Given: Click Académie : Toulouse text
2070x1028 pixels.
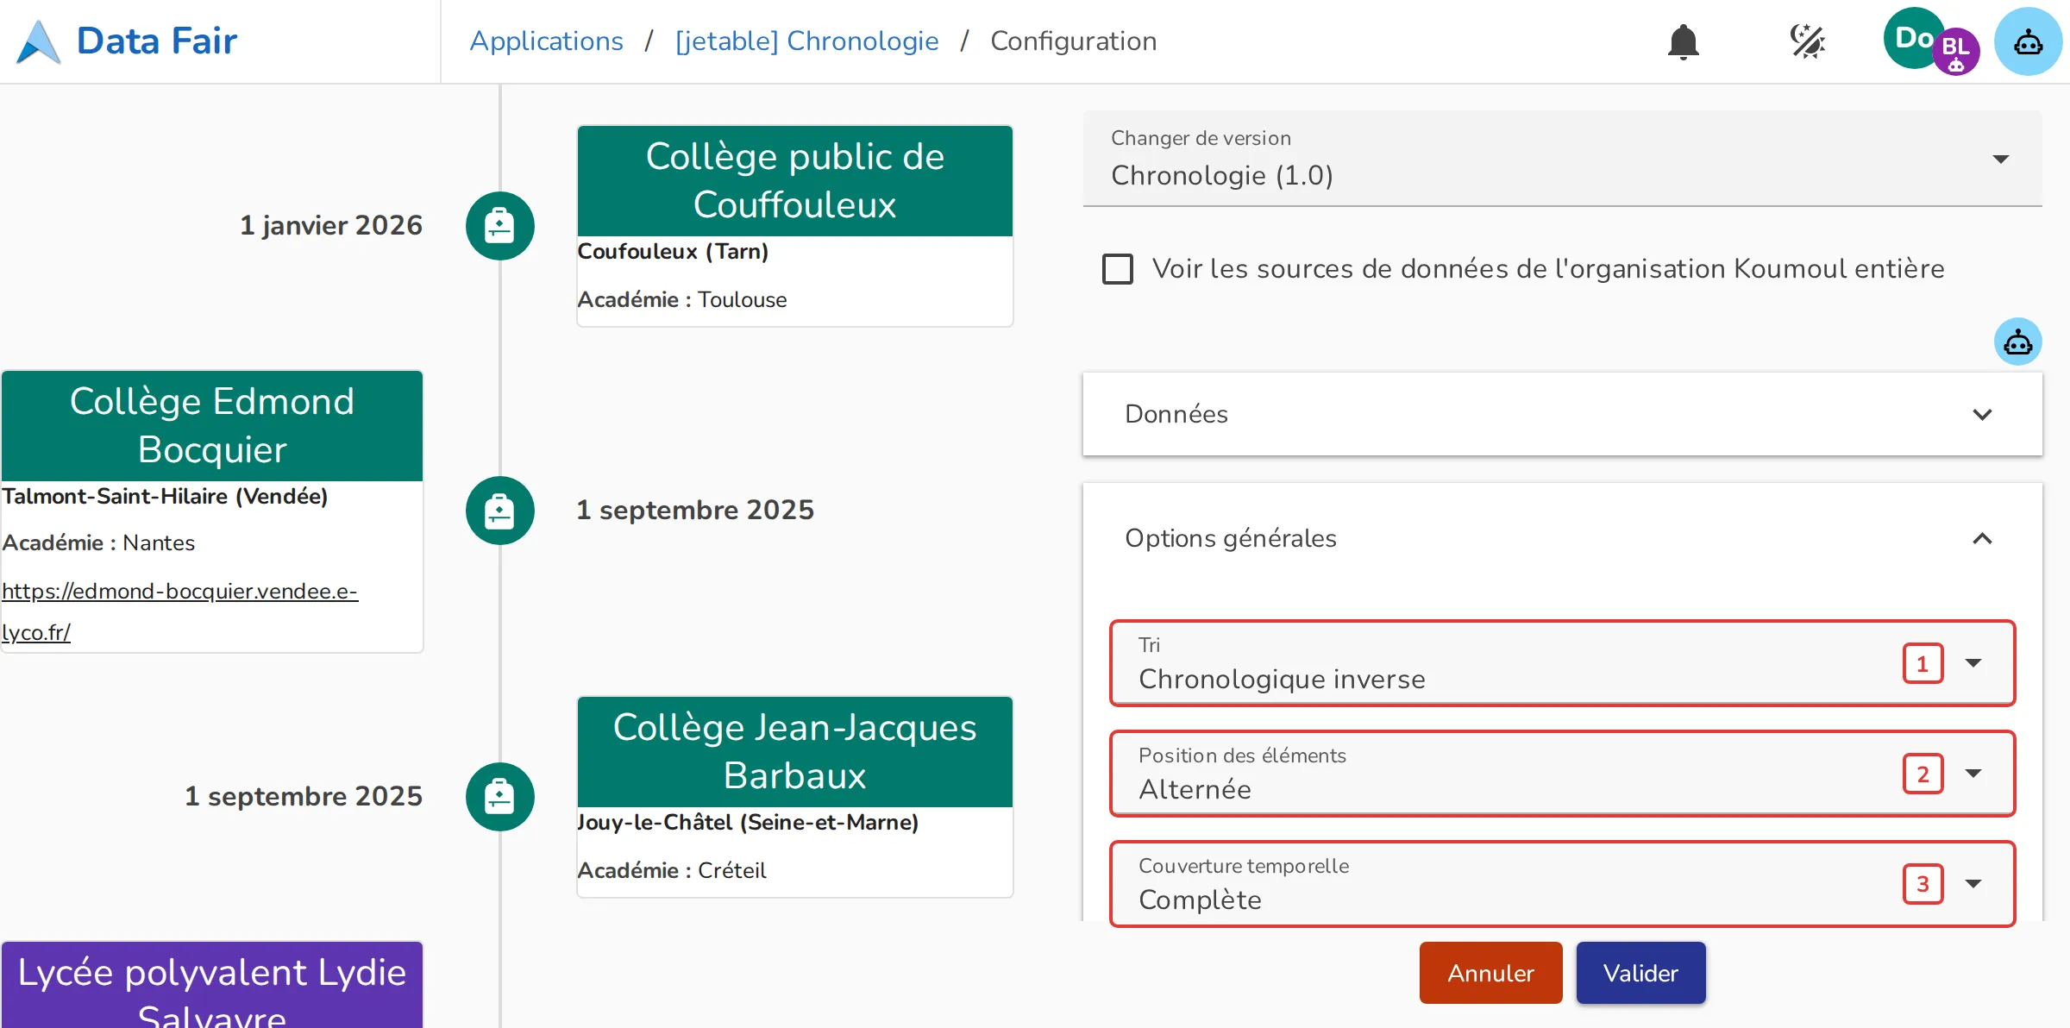Looking at the screenshot, I should coord(682,300).
